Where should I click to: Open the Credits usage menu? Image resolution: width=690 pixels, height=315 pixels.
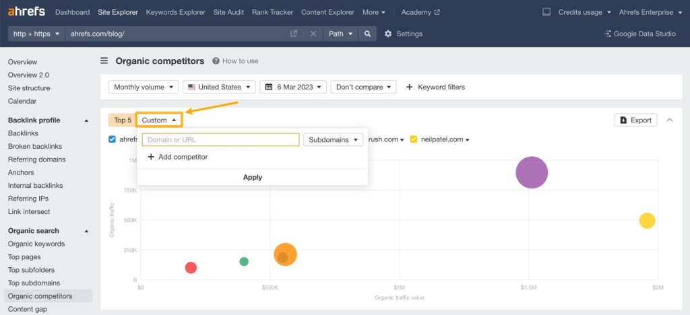pyautogui.click(x=585, y=12)
